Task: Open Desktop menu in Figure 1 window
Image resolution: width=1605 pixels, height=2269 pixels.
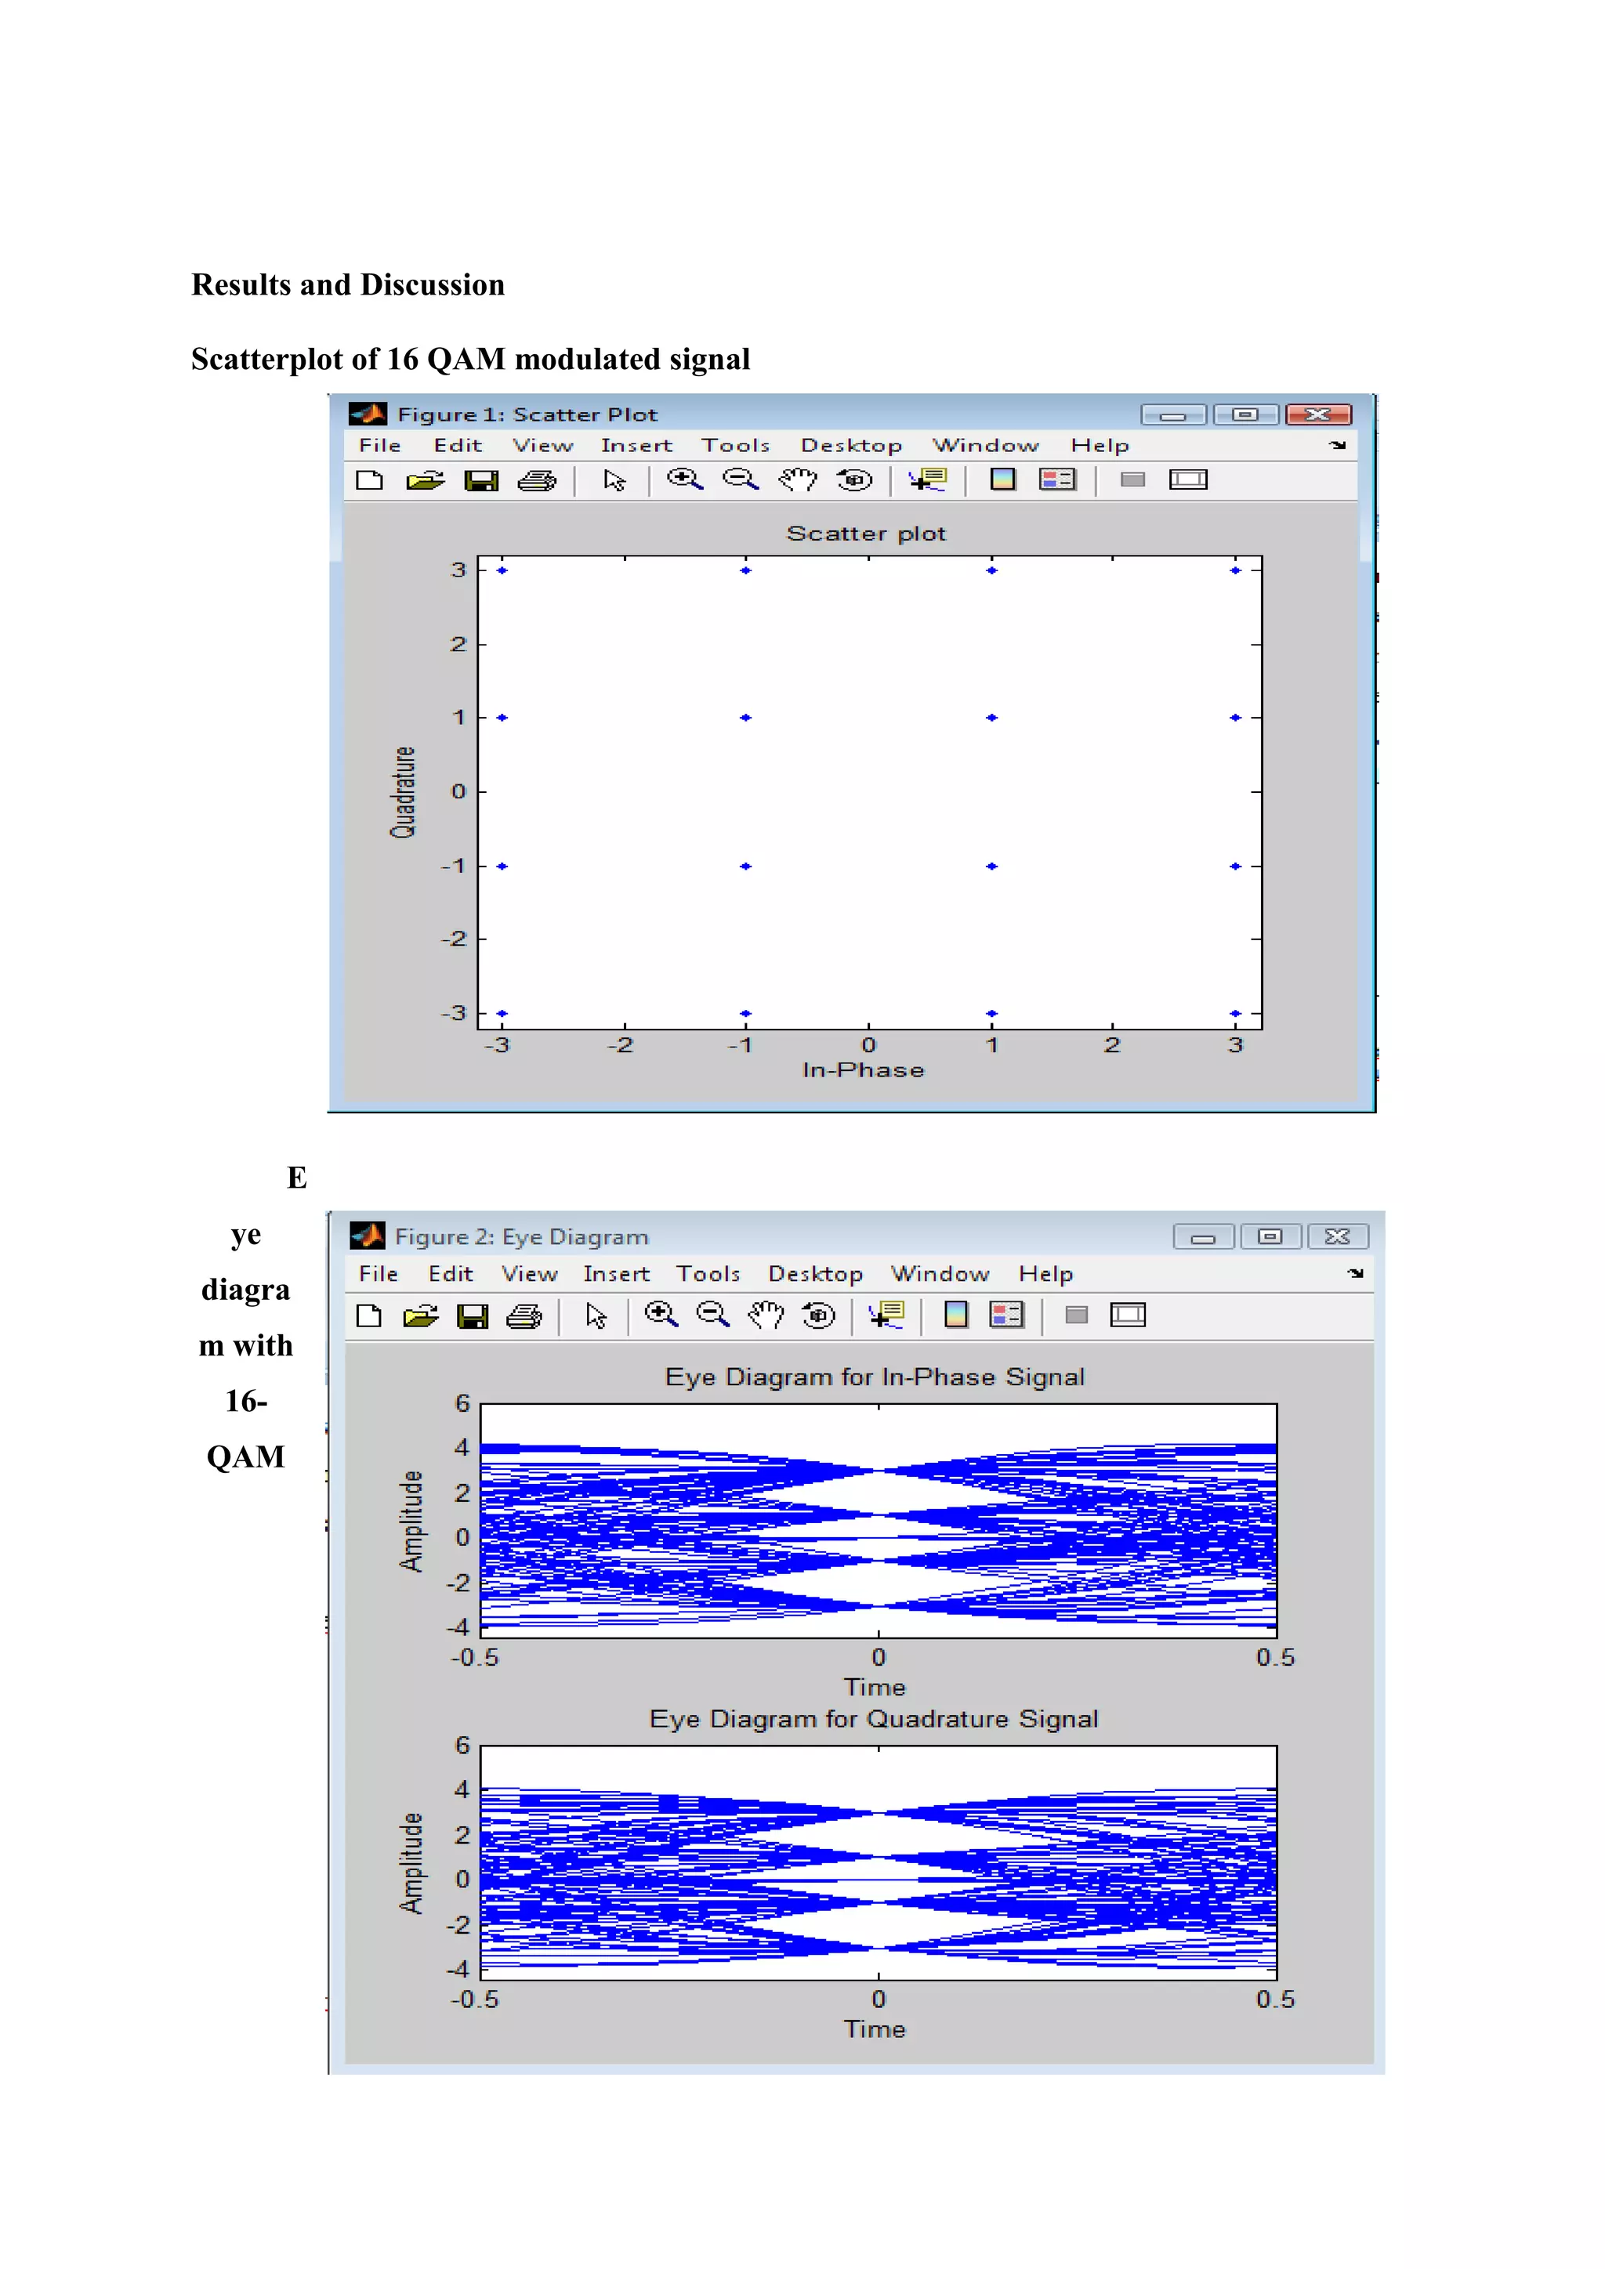Action: click(851, 446)
